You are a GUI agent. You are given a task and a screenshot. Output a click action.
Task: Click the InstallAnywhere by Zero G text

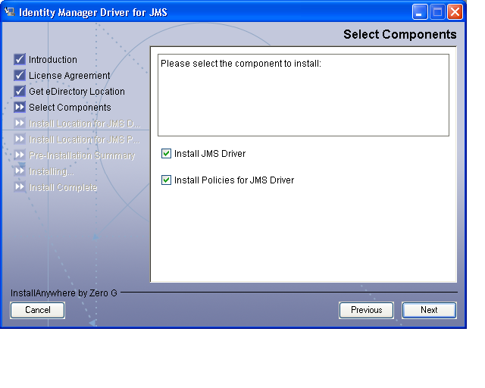click(64, 293)
